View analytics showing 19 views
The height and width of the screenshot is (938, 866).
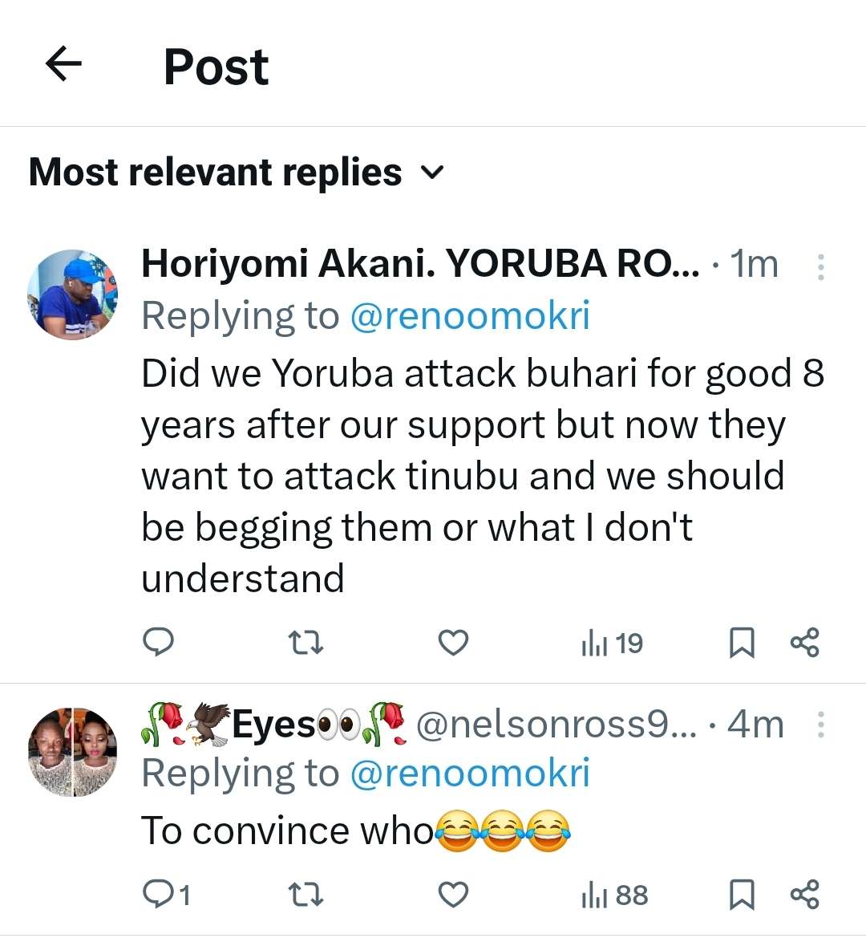[612, 643]
